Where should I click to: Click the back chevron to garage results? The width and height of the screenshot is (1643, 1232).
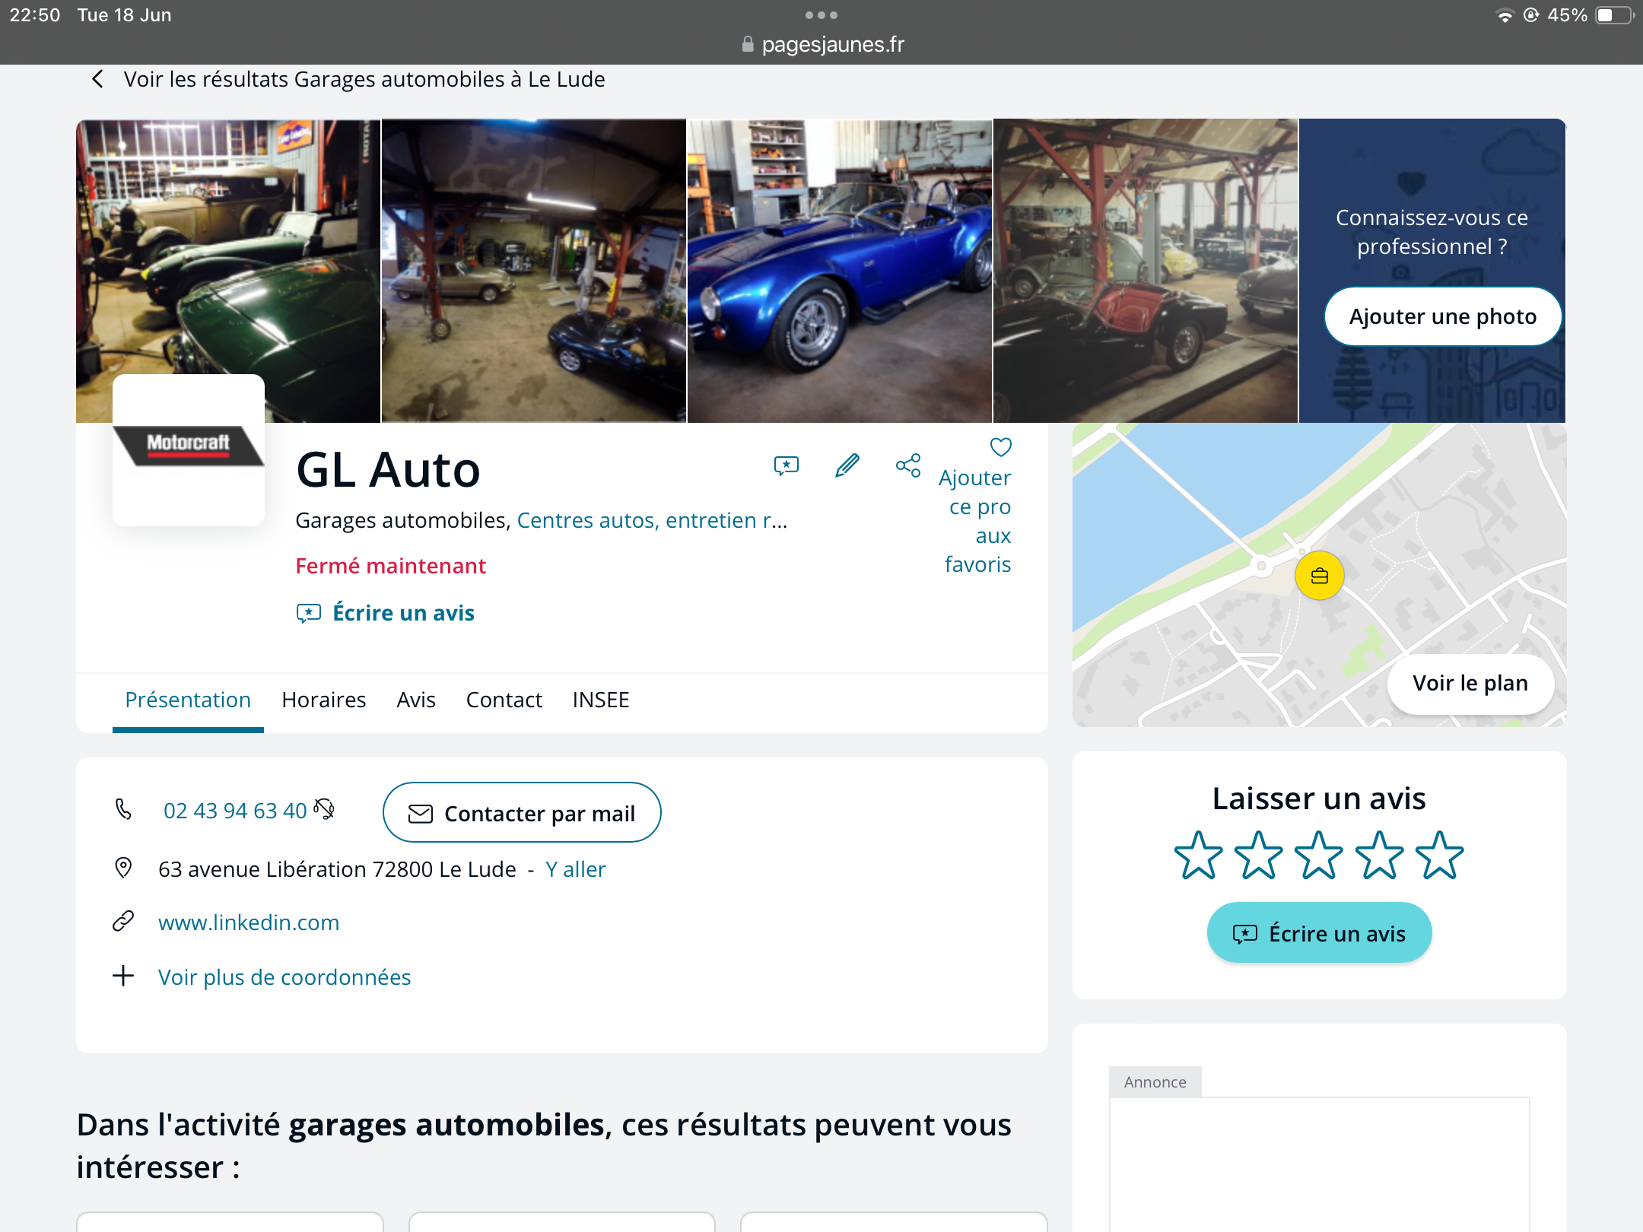pos(97,79)
